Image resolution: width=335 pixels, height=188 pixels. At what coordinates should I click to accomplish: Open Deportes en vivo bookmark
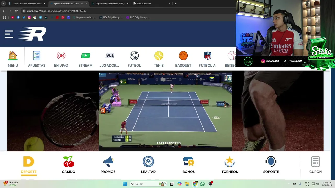(x=84, y=17)
